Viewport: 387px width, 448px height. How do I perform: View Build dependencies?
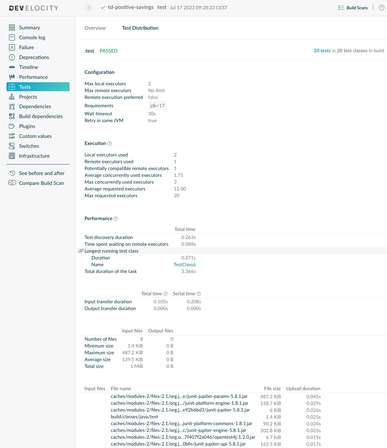(41, 116)
